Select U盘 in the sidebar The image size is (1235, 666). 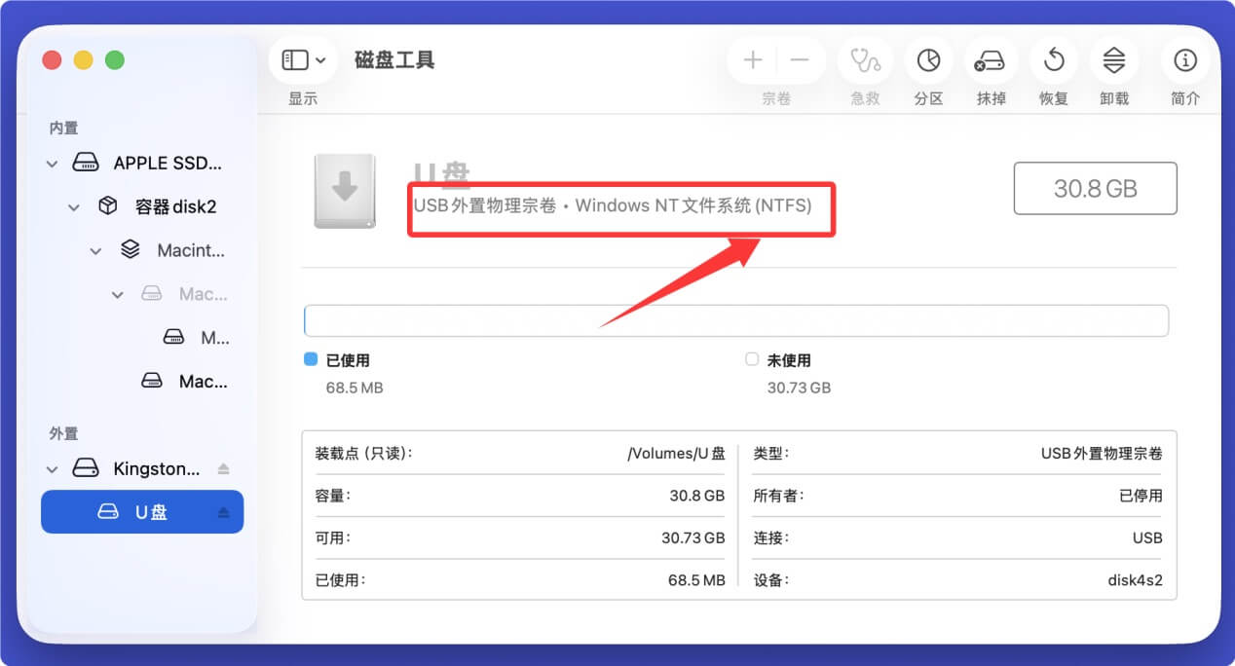click(x=142, y=511)
